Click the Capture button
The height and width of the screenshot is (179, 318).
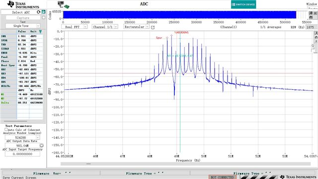[23, 18]
